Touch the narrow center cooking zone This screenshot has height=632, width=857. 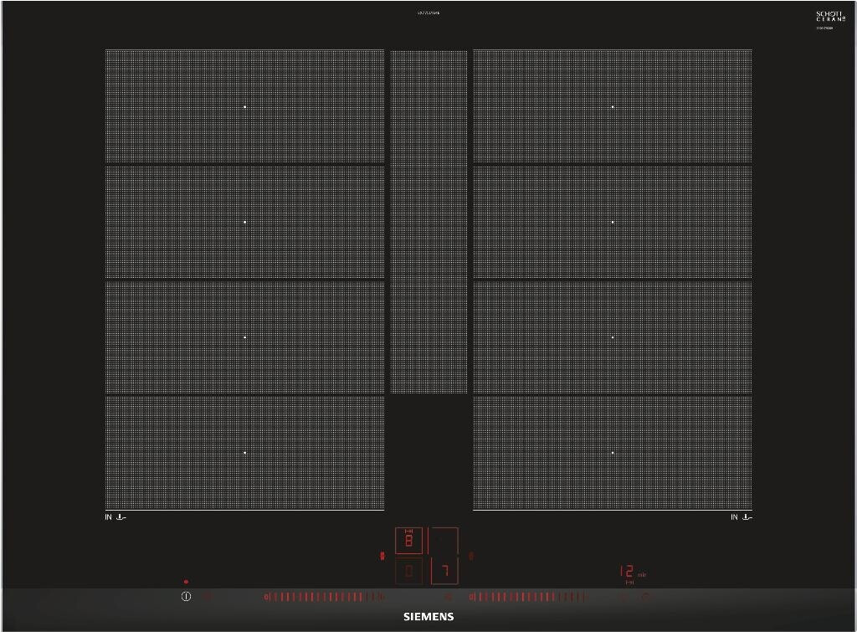pyautogui.click(x=429, y=222)
